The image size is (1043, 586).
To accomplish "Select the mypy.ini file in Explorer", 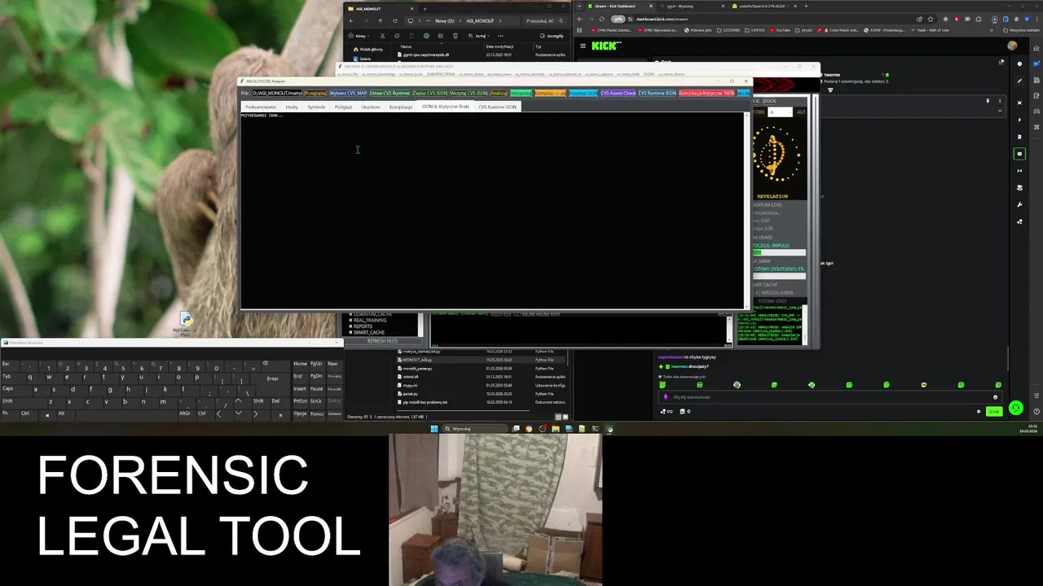I will (481, 385).
